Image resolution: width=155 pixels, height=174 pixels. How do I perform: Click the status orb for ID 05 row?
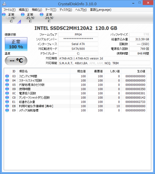(7, 85)
